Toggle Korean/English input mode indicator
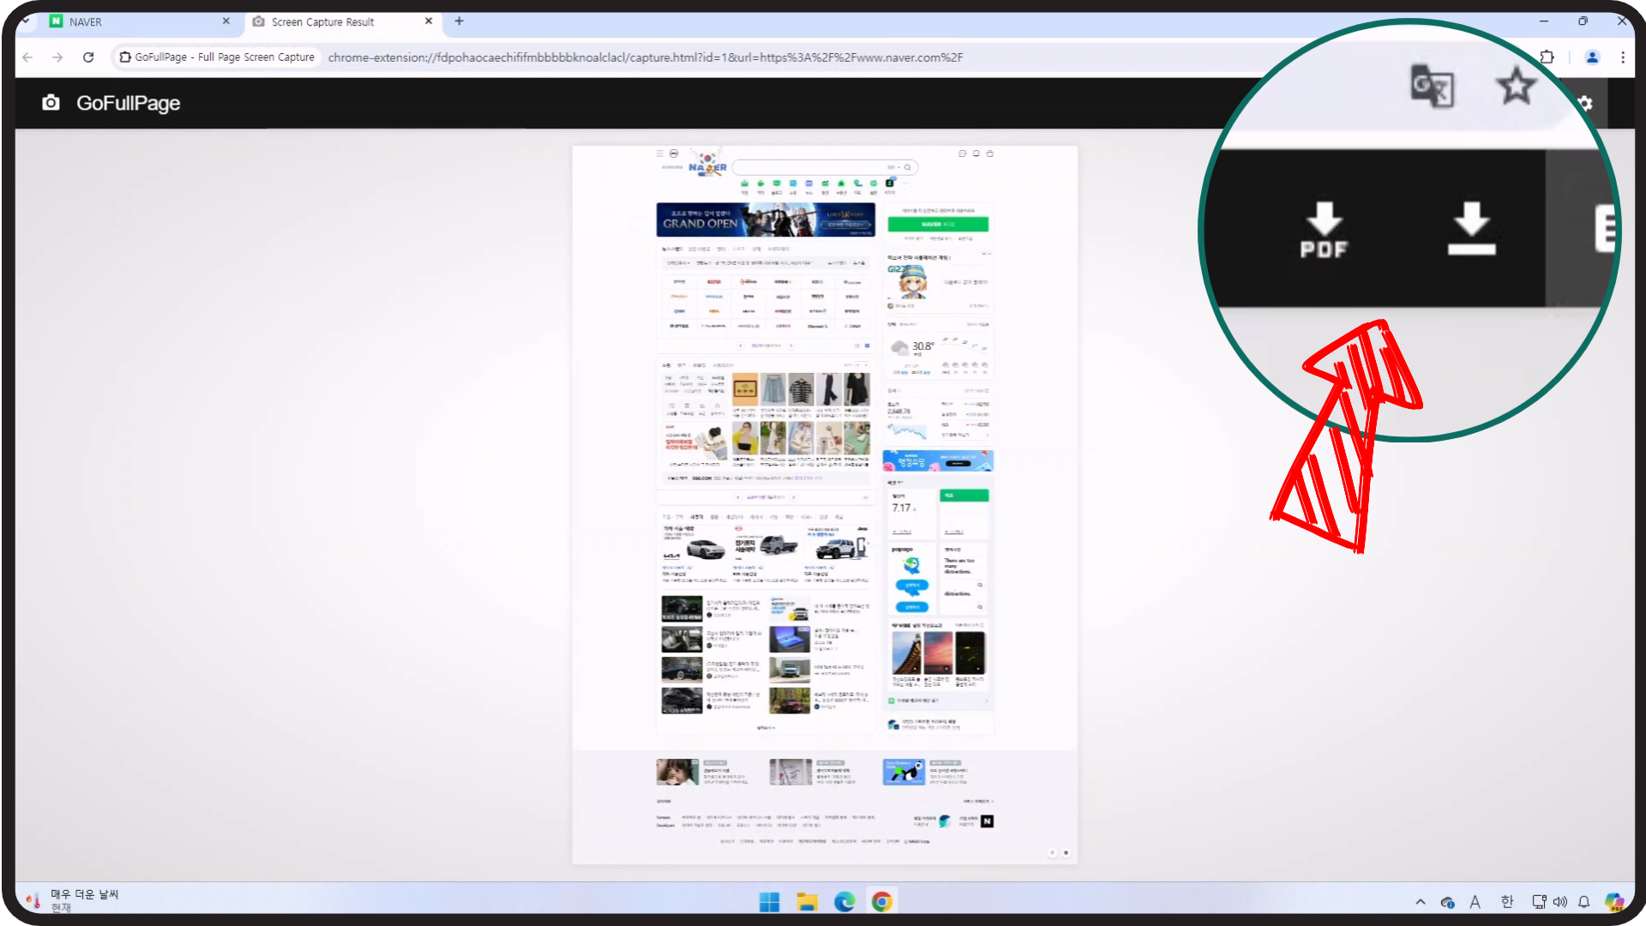Screen dimensions: 1646x926 pyautogui.click(x=1507, y=901)
